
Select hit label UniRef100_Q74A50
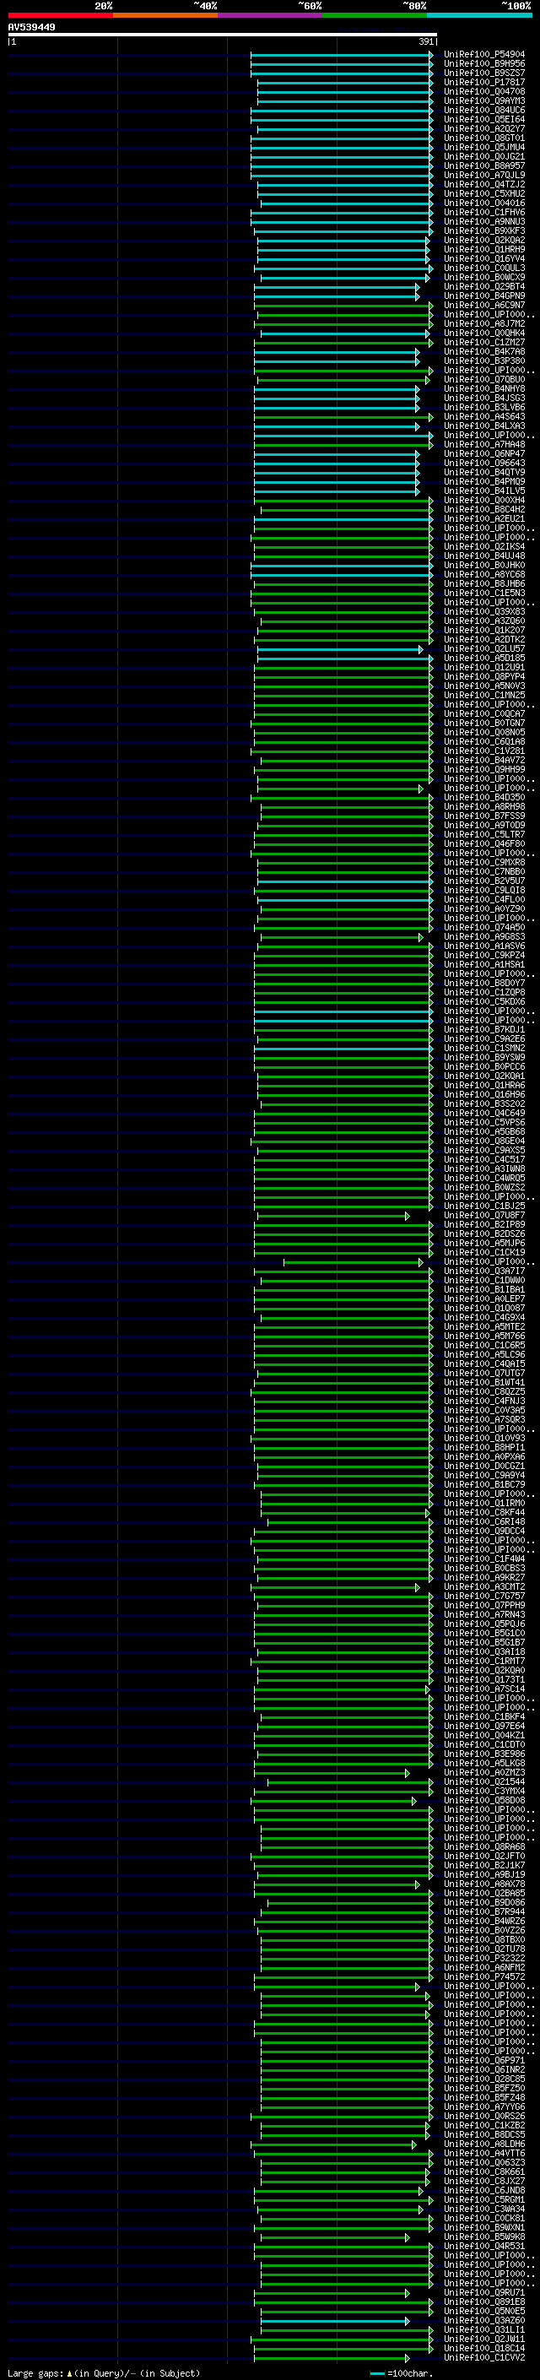tap(484, 928)
